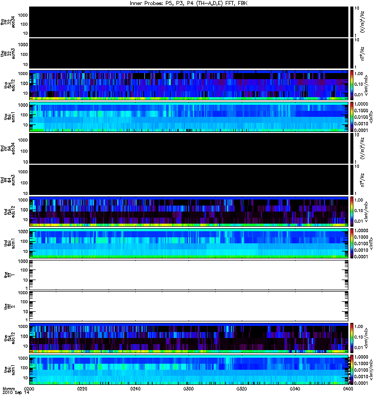Click the 0240 time axis label
The image size is (377, 403).
135,389
